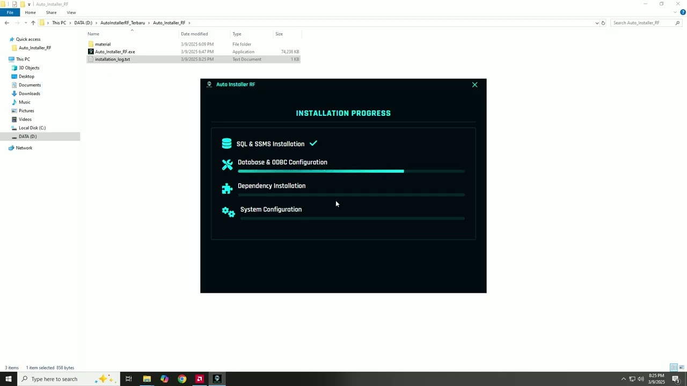Viewport: 687px width, 386px height.
Task: Open Quick Access Toolbar customize dropdown
Action: pyautogui.click(x=29, y=4)
